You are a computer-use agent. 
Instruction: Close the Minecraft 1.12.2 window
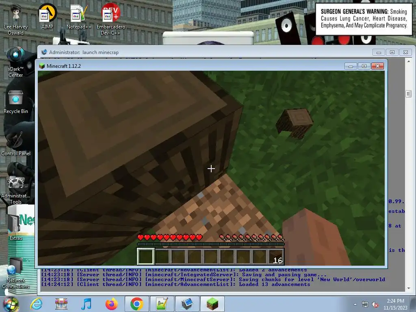click(x=377, y=66)
